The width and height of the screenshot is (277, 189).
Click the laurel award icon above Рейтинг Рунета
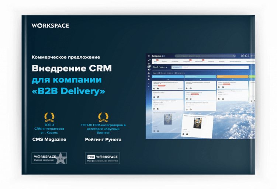click(x=103, y=117)
